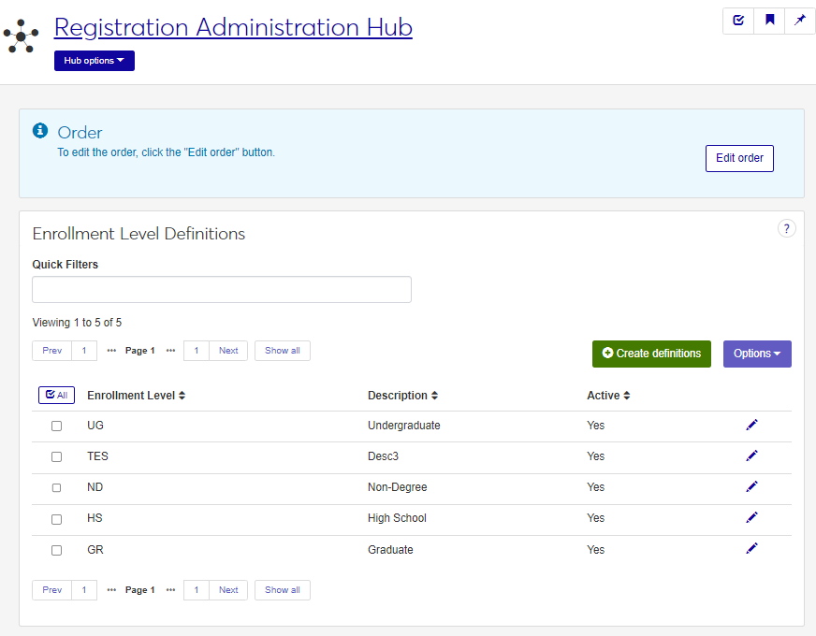
Task: Click the pin icon in top-right toolbar
Action: 800,21
